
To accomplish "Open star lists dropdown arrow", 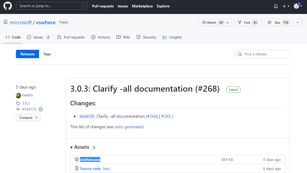I will click(298, 22).
